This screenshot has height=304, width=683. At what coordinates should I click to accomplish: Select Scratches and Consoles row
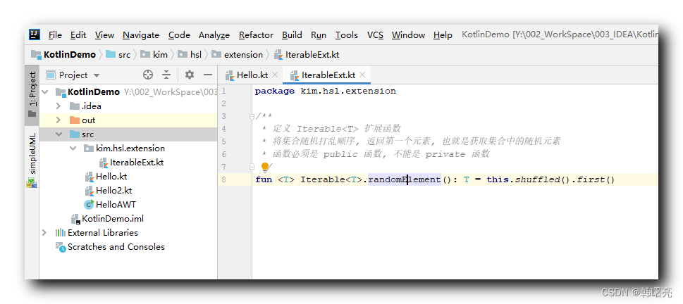pos(128,246)
